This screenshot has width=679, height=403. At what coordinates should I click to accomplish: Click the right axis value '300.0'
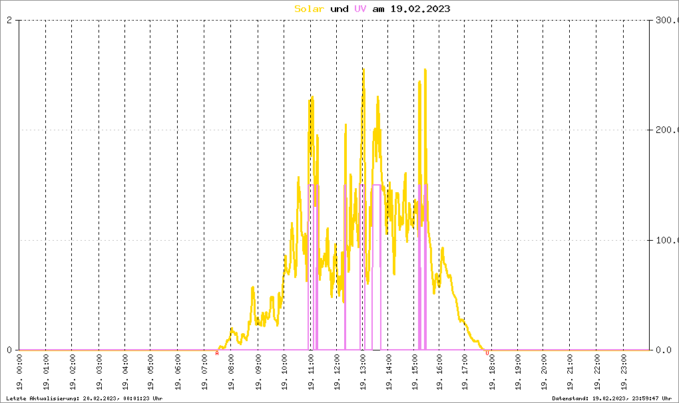pyautogui.click(x=667, y=20)
